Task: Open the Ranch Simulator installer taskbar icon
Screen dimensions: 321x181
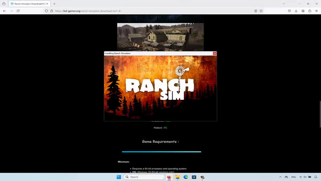Action: (x=202, y=177)
